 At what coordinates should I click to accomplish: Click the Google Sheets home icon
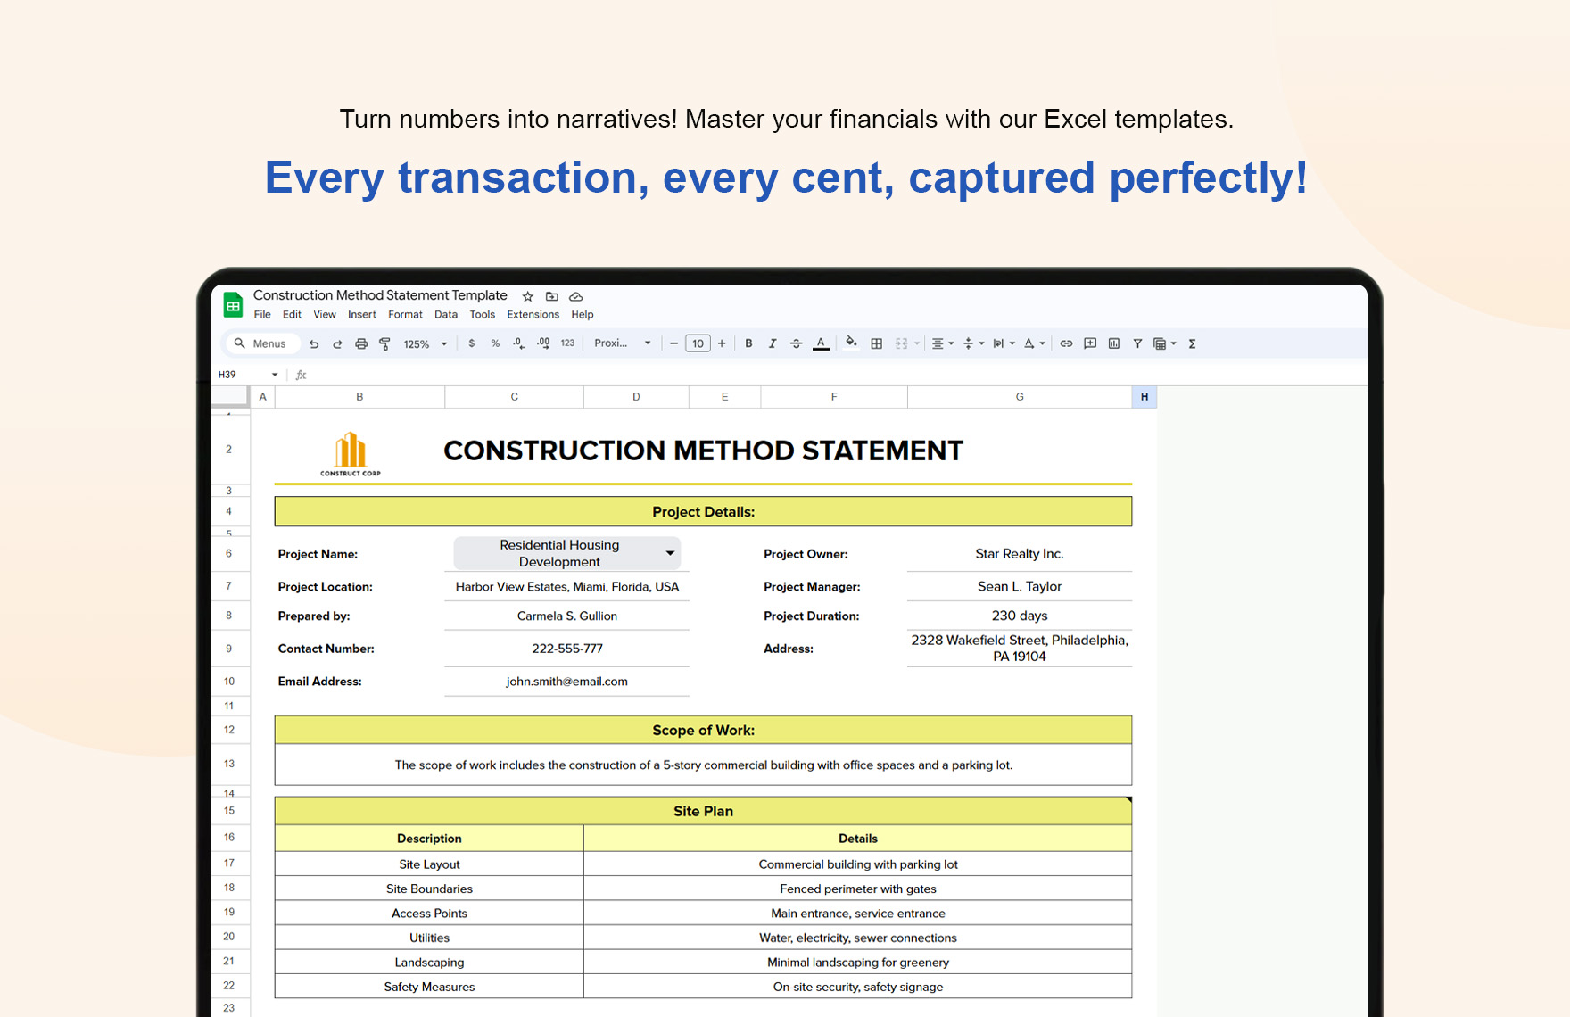tap(233, 305)
